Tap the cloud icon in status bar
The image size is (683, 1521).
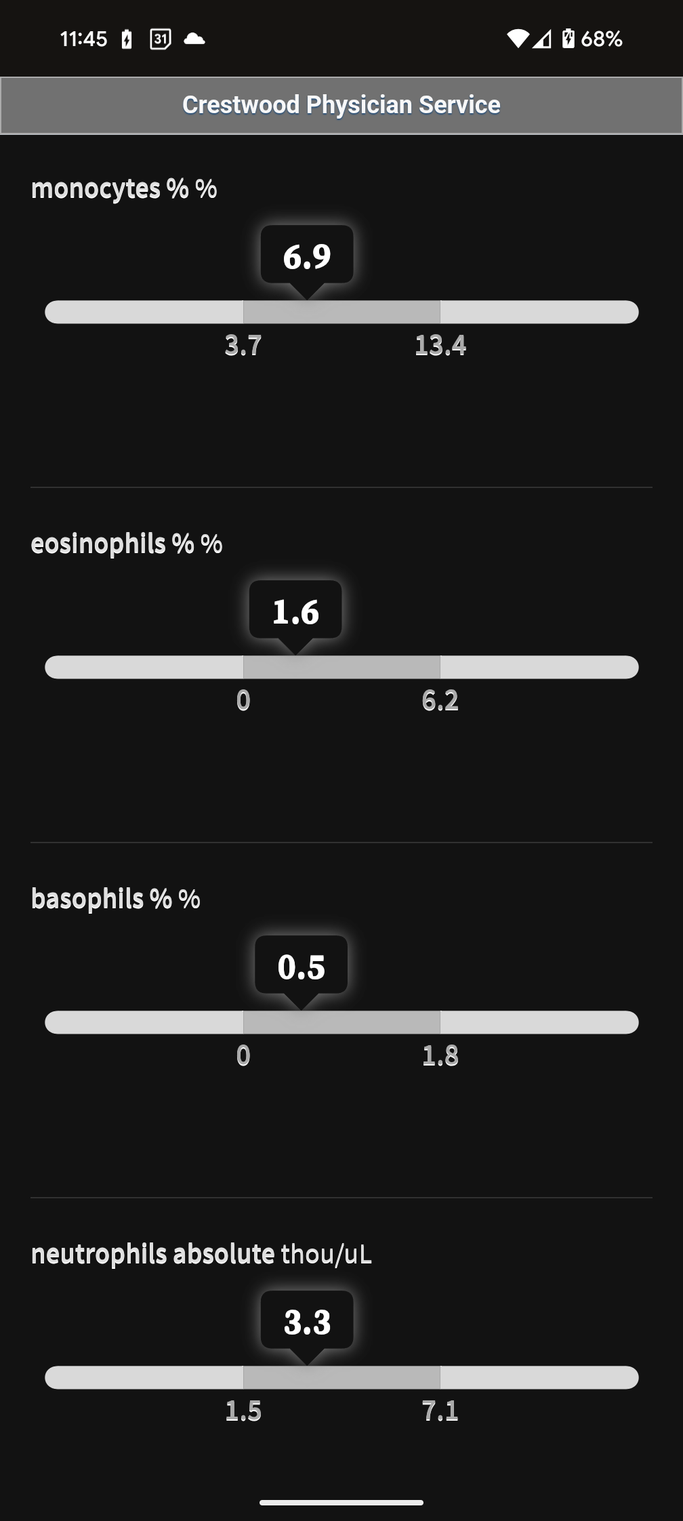194,39
